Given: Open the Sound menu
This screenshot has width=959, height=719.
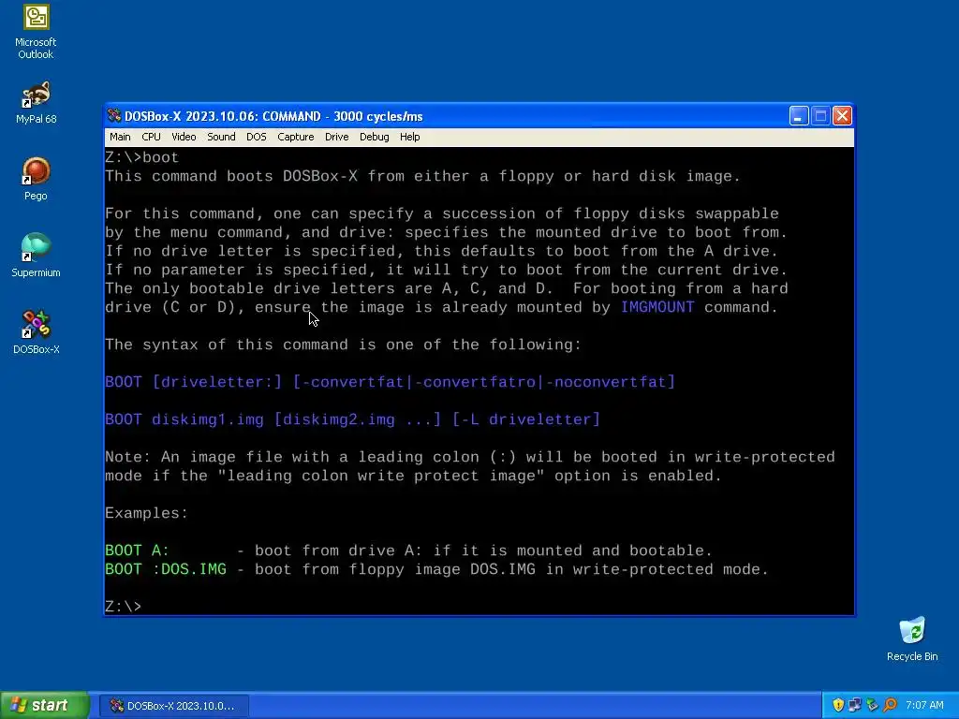Looking at the screenshot, I should click(221, 137).
